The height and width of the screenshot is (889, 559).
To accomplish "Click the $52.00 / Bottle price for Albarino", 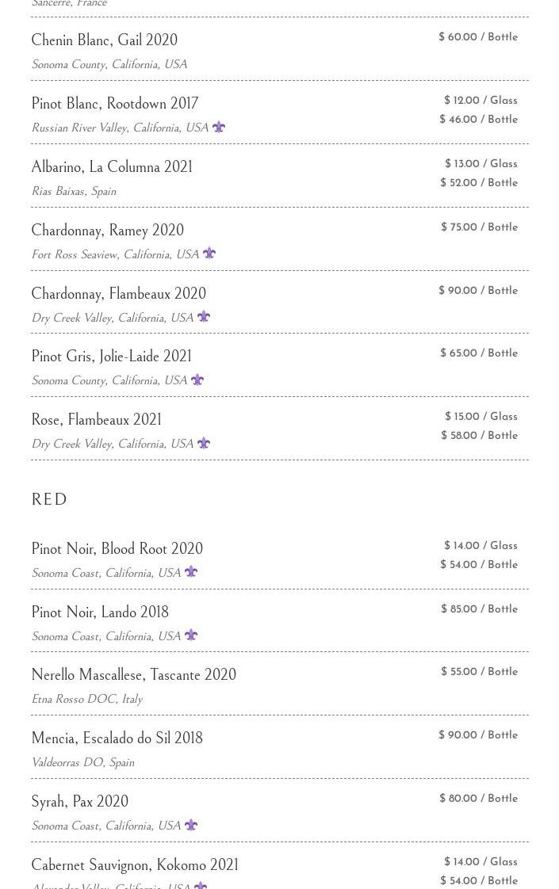I will pos(479,183).
